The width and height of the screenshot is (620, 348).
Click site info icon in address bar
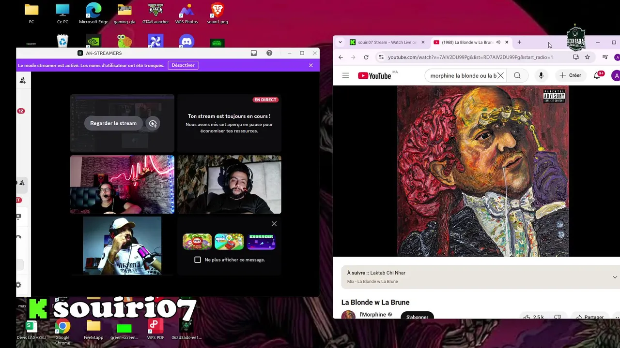click(x=381, y=57)
